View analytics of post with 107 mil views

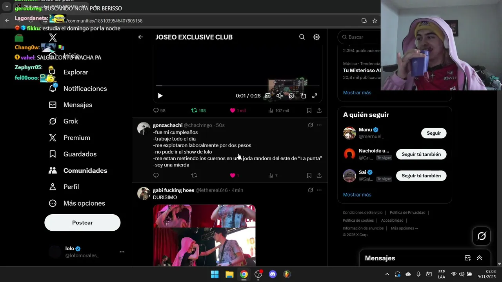tap(278, 110)
